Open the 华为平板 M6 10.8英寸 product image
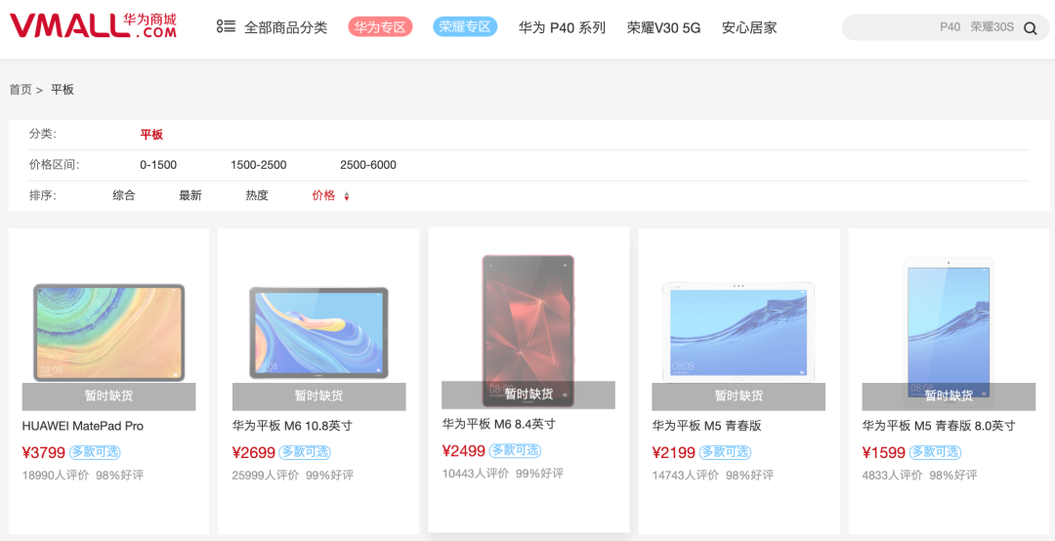This screenshot has height=541, width=1055. click(x=318, y=332)
